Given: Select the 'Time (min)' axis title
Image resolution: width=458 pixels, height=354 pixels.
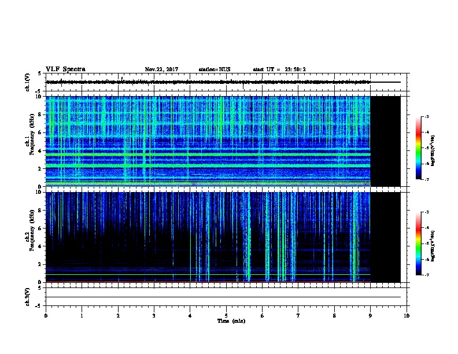Looking at the screenshot, I should pyautogui.click(x=231, y=321).
